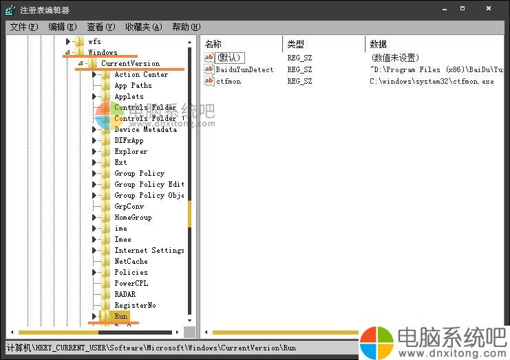Collapse the CurrentVersion key
Screen dimensions: 510x360
coord(81,63)
